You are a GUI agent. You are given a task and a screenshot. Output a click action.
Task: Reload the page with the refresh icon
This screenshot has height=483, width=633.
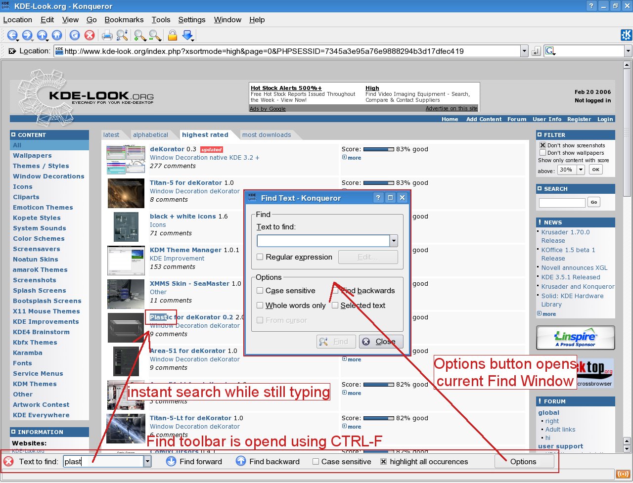[x=75, y=35]
